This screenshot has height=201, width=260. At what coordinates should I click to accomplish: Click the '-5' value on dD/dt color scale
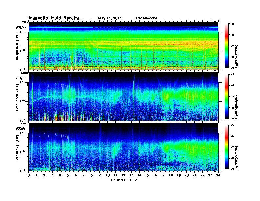232,75
